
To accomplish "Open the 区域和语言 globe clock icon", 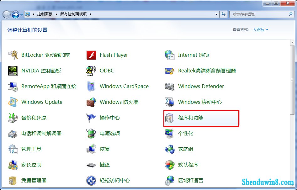I will point(170,181).
